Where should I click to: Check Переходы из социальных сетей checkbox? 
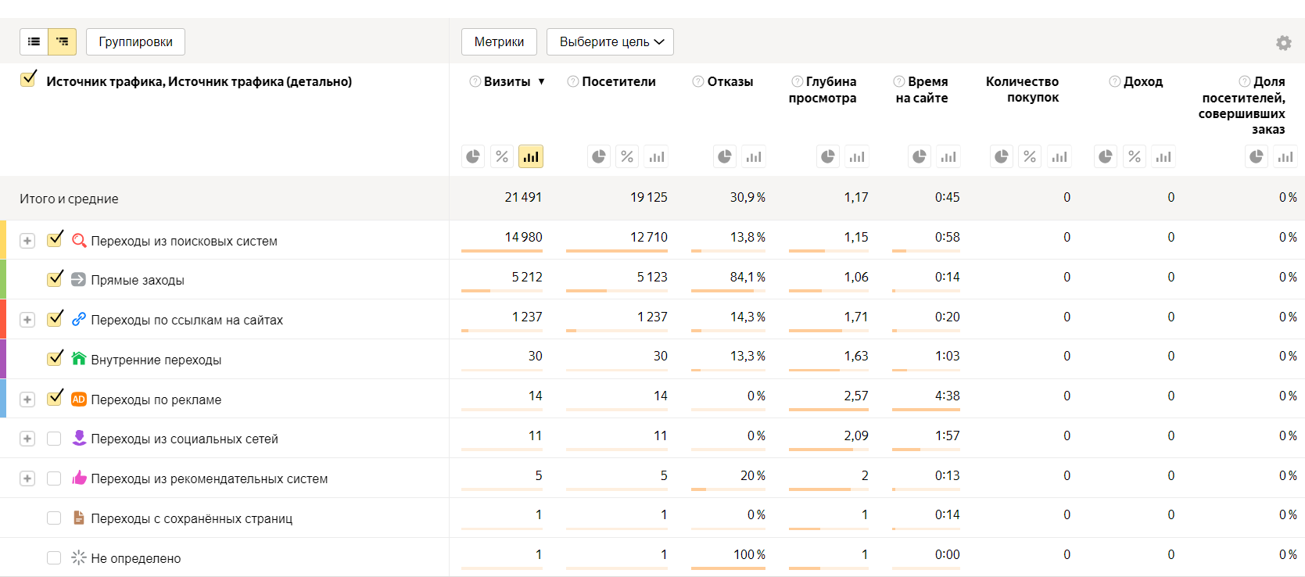pos(54,439)
